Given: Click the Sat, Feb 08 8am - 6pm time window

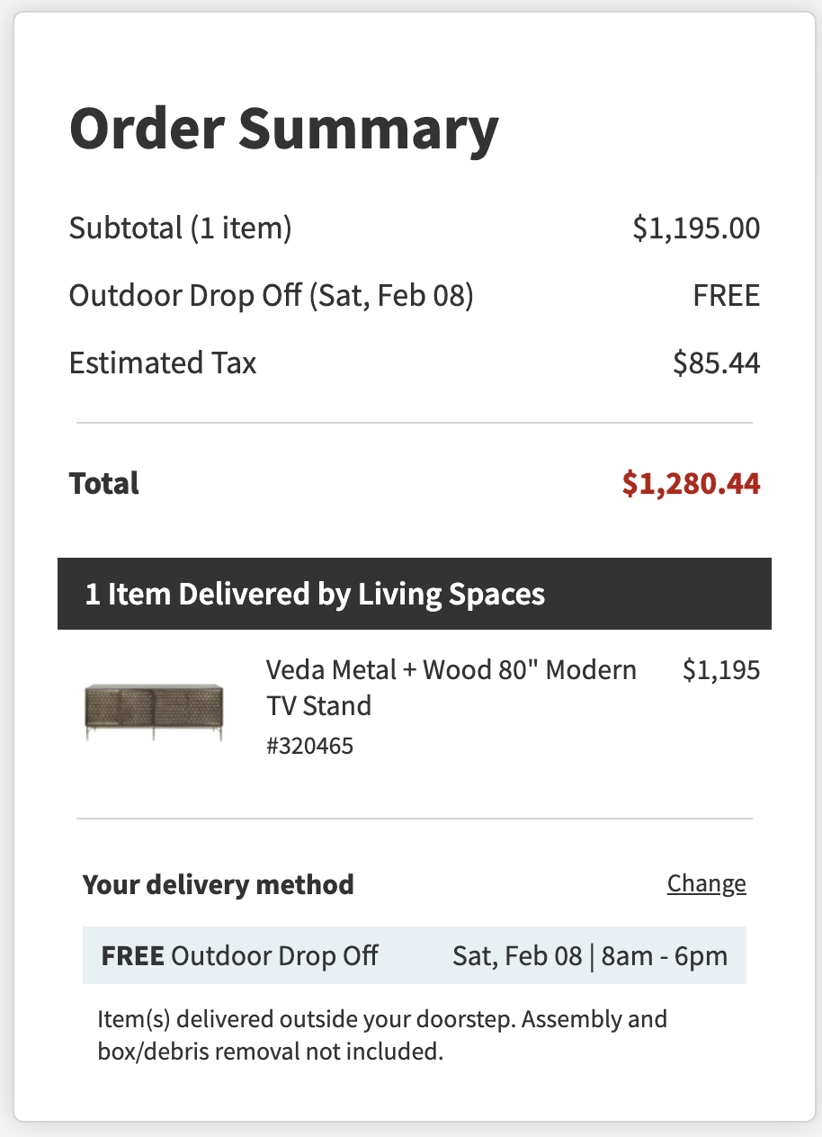Looking at the screenshot, I should 590,955.
